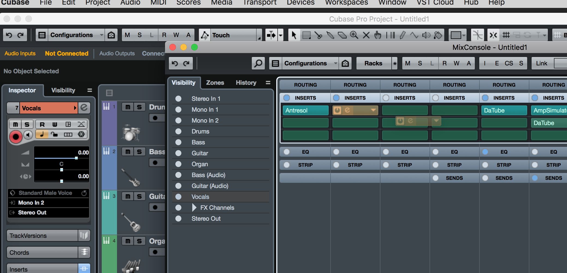Open the AmpSimulator insert plugin
The image size is (567, 273).
tap(549, 110)
